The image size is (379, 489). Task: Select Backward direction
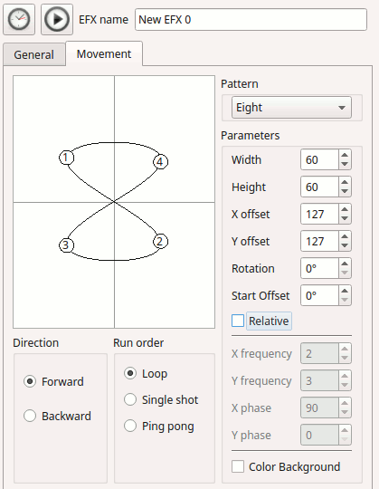pyautogui.click(x=30, y=416)
